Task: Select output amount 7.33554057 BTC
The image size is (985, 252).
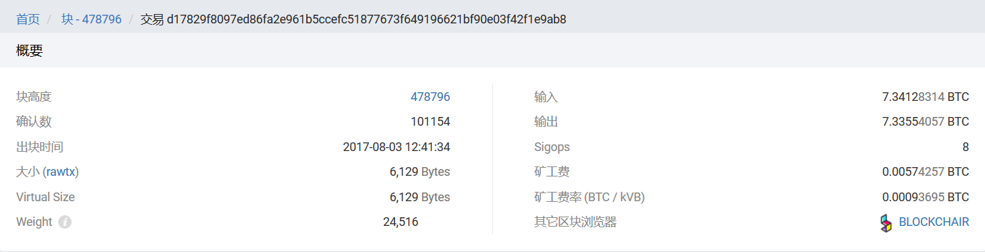Action: tap(925, 122)
